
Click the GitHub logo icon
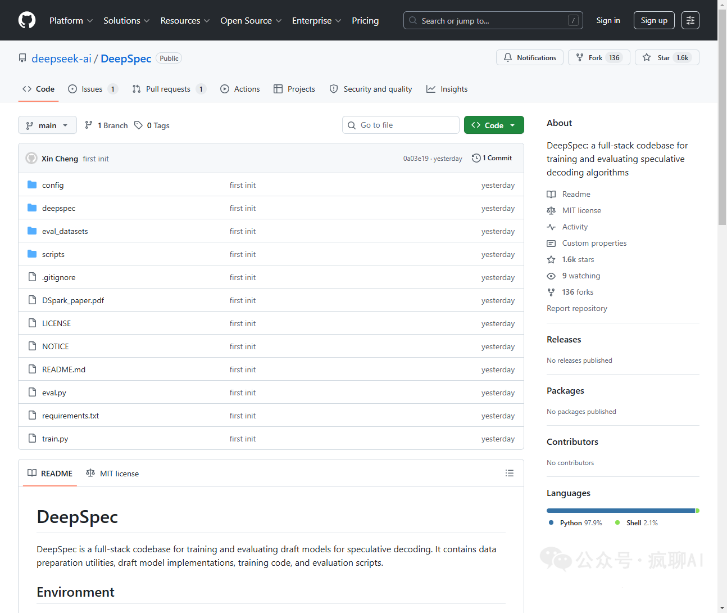point(27,20)
